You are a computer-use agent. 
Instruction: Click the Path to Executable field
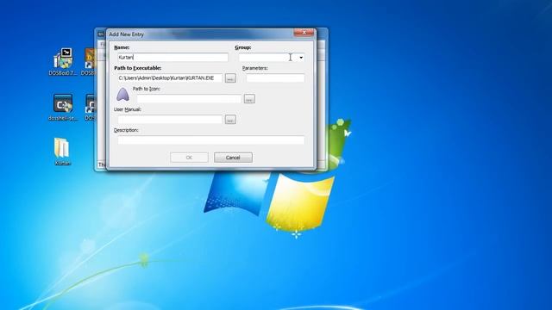[x=170, y=78]
